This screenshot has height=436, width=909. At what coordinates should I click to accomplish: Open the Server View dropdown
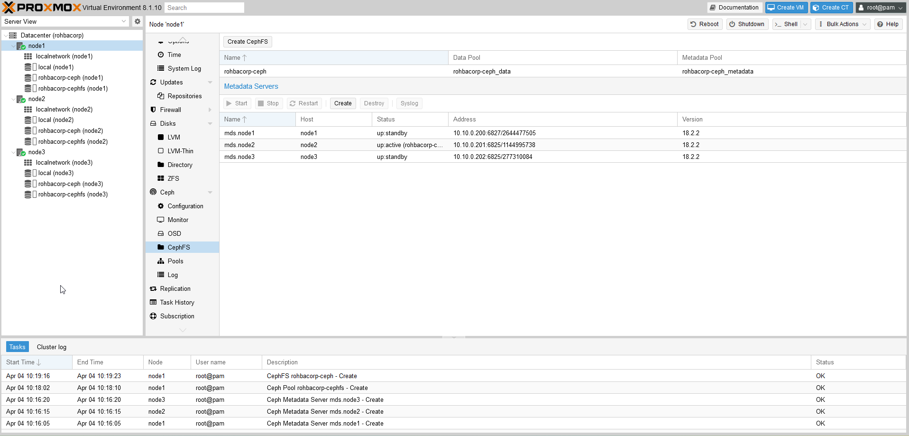tap(124, 21)
